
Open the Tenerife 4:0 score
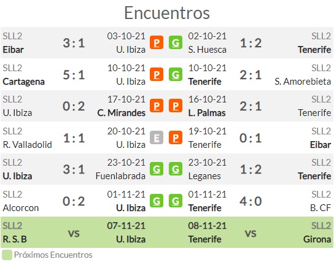pos(251,201)
